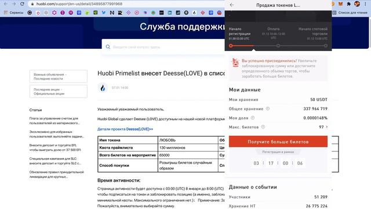This screenshot has height=209, width=371.
Task: Click the Участники count '51 209'
Action: 321,197
